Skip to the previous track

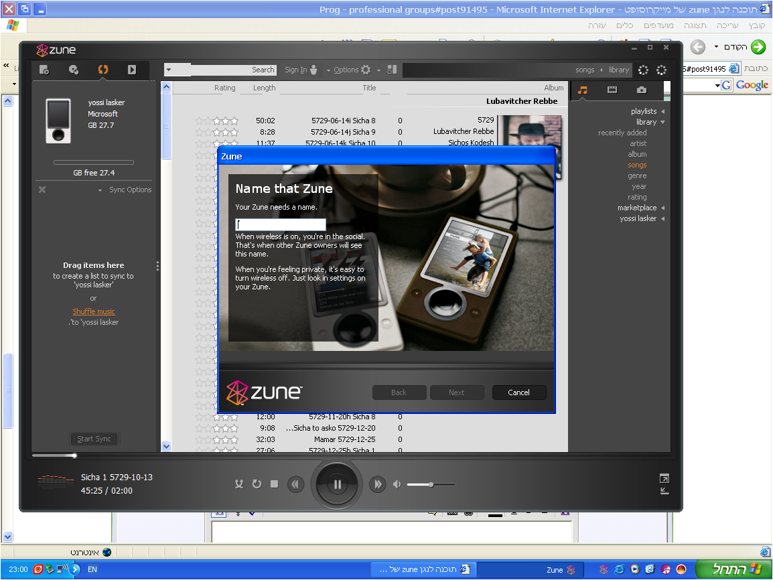pos(295,484)
